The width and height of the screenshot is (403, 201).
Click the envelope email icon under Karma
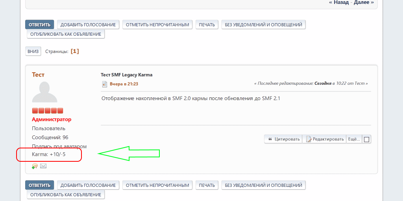pos(43,166)
